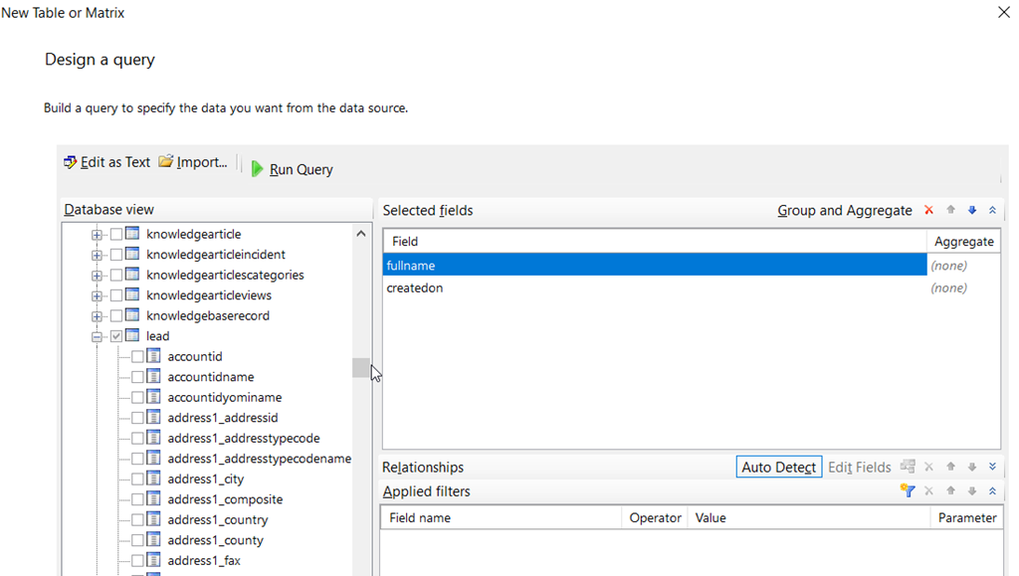This screenshot has width=1019, height=576.
Task: Click move down arrow in Applied filters header
Action: click(972, 490)
